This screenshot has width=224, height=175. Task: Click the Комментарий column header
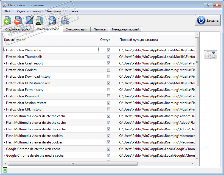[51, 40]
